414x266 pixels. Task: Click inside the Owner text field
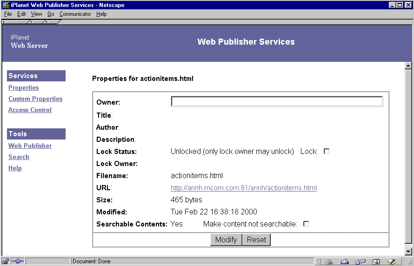pyautogui.click(x=277, y=101)
